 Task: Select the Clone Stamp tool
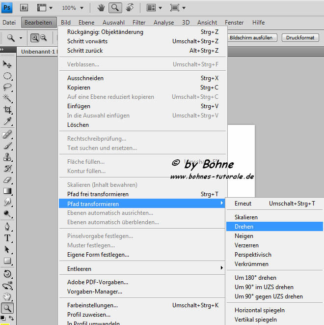click(8, 157)
